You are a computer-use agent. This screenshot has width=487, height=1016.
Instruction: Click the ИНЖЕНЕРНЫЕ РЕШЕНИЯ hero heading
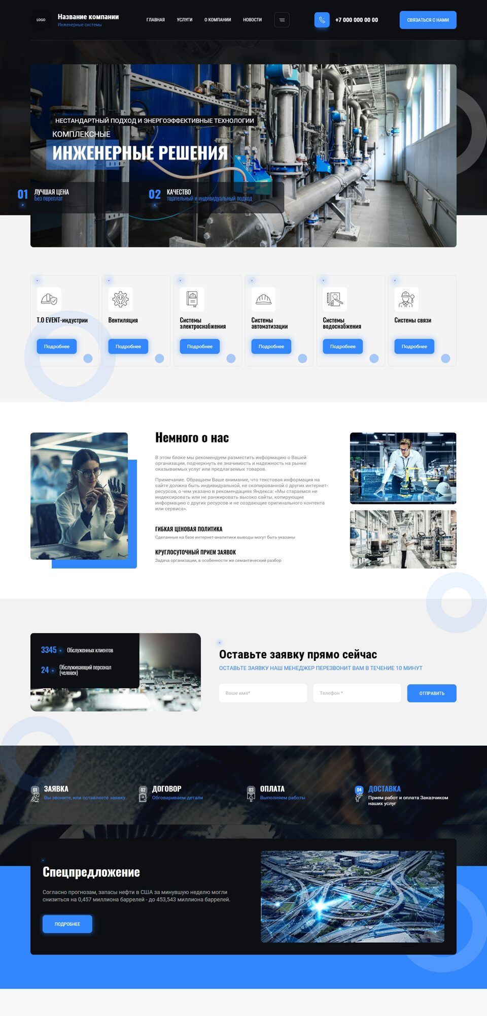click(140, 153)
